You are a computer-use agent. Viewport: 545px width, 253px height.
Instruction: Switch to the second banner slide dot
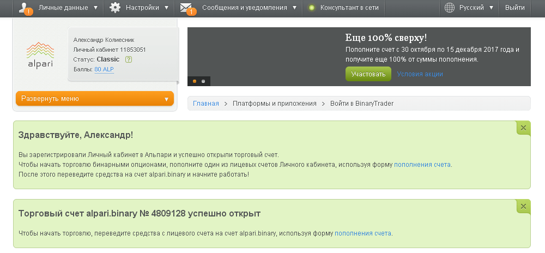(x=203, y=81)
